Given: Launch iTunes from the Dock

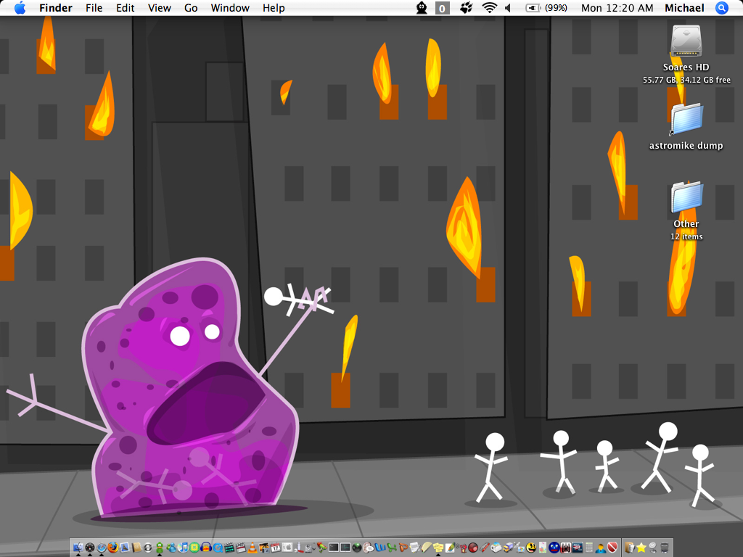Looking at the screenshot, I should tap(182, 548).
